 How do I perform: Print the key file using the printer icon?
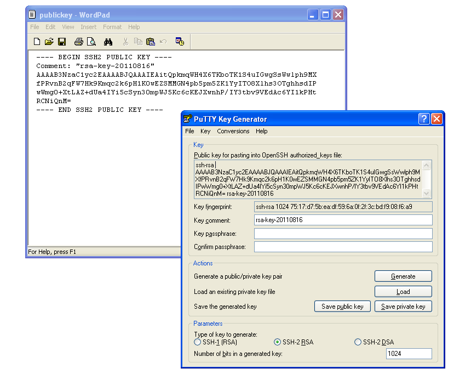[78, 41]
